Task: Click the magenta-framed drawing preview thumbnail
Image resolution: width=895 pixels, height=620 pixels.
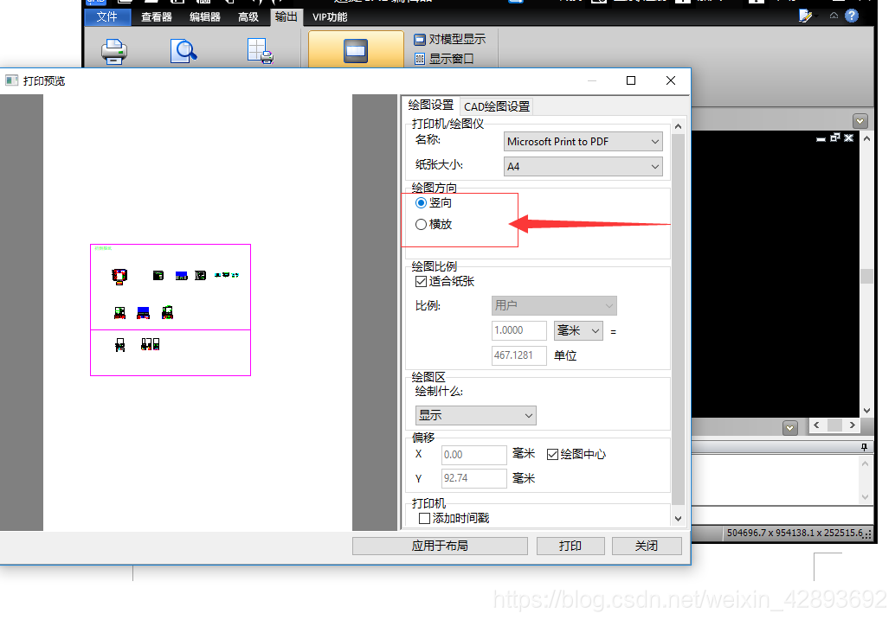Action: [171, 310]
